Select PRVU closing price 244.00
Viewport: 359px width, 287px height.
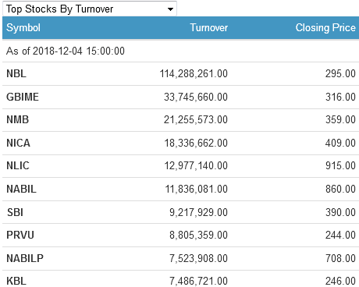click(x=340, y=235)
